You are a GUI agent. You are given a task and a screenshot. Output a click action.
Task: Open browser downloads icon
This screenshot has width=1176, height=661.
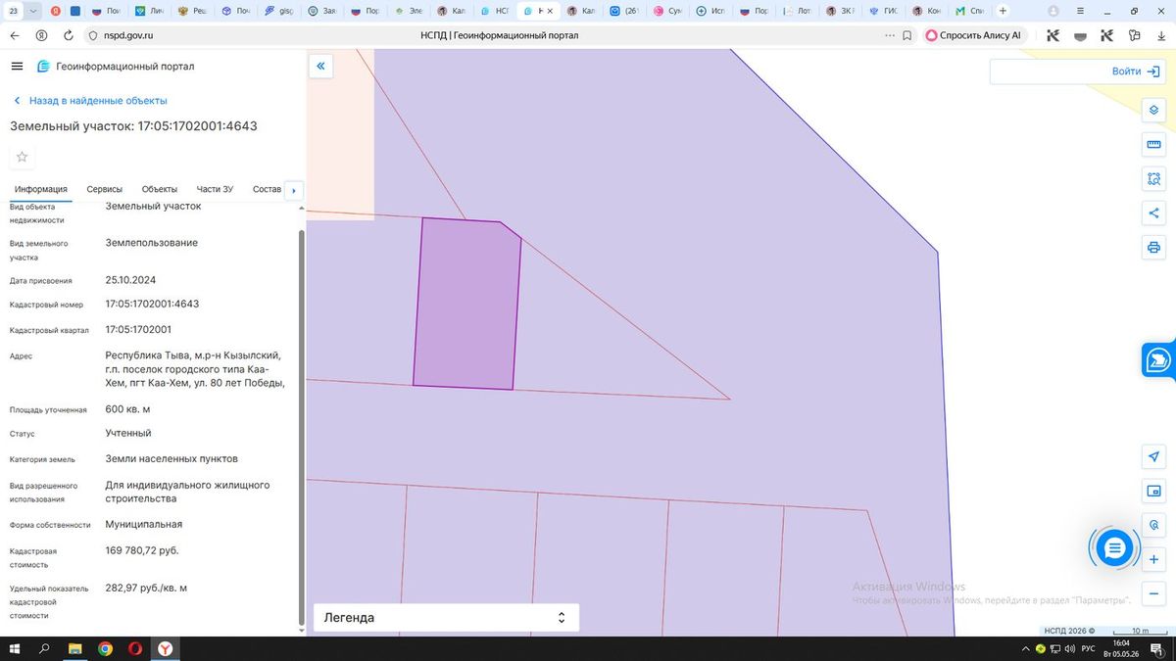[x=1159, y=35]
